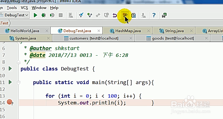Image resolution: width=223 pixels, height=119 pixels.
Task: Run DebugTest with coverage icon
Action: 52,15
